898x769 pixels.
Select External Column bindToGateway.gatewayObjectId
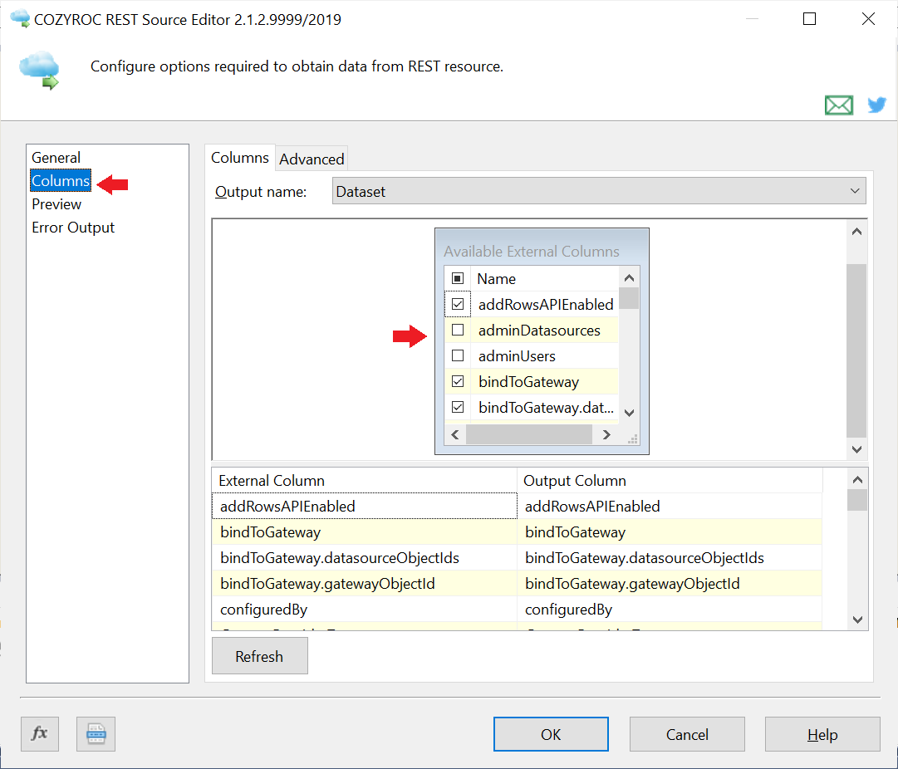pyautogui.click(x=365, y=584)
